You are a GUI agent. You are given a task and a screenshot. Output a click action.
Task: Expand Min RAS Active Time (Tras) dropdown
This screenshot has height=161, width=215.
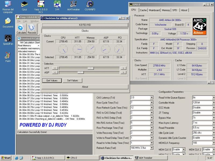152,123
